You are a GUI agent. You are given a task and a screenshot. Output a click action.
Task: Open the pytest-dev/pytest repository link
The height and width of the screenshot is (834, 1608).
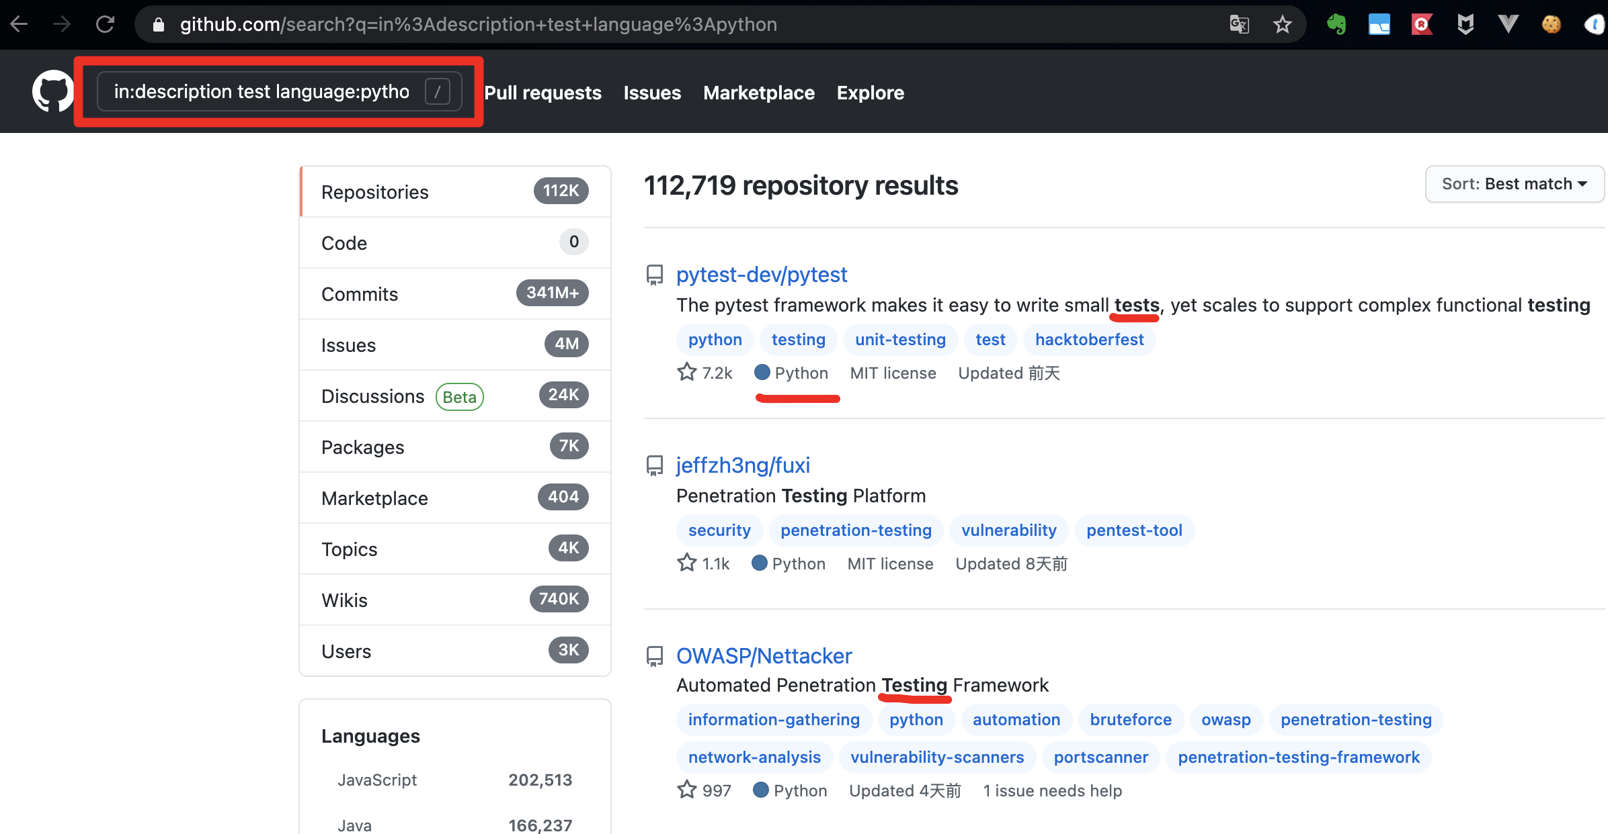[761, 275]
